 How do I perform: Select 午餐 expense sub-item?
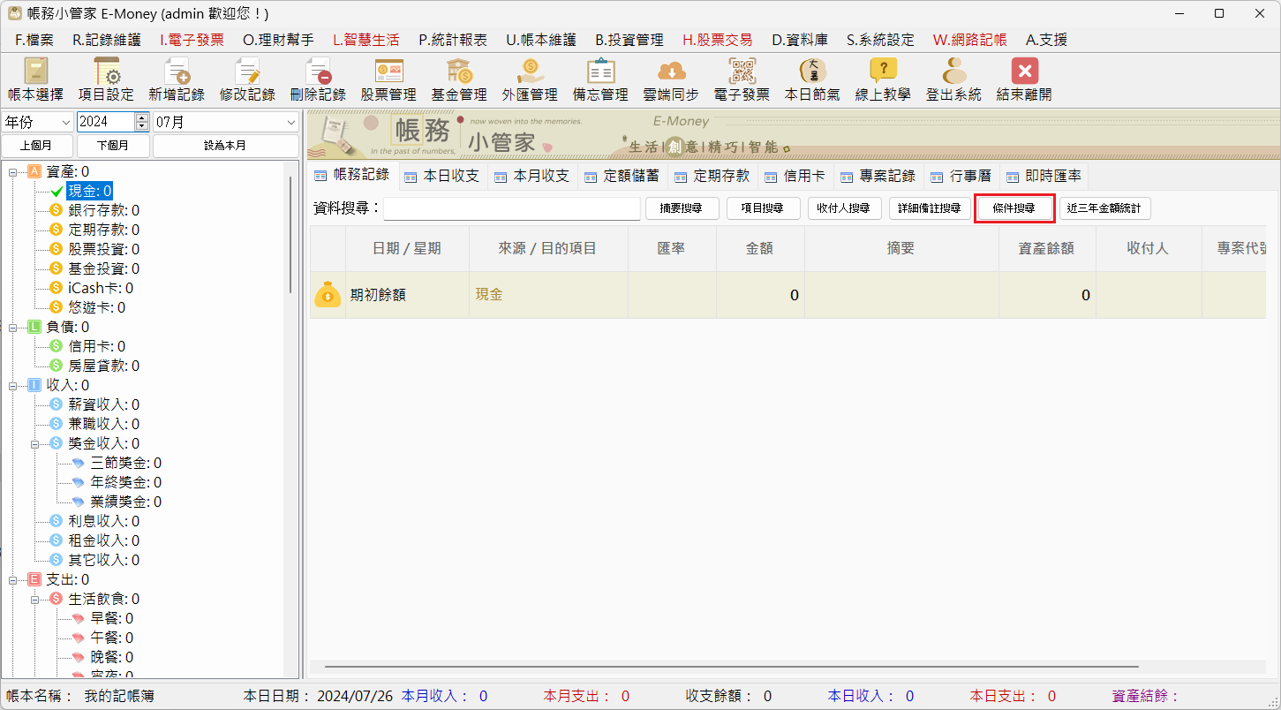[x=111, y=638]
